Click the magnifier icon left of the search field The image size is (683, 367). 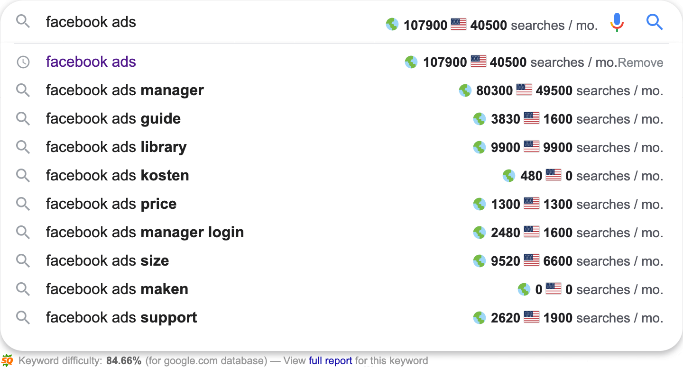pos(23,21)
